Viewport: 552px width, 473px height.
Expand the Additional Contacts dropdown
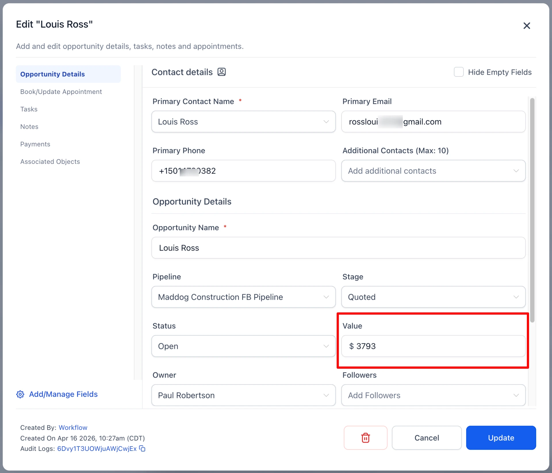pyautogui.click(x=433, y=171)
